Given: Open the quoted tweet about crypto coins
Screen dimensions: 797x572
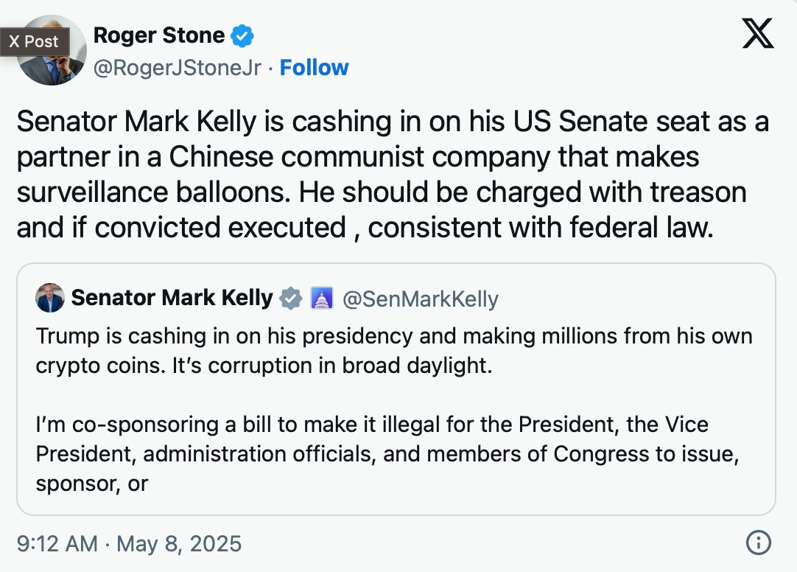Looking at the screenshot, I should (396, 389).
